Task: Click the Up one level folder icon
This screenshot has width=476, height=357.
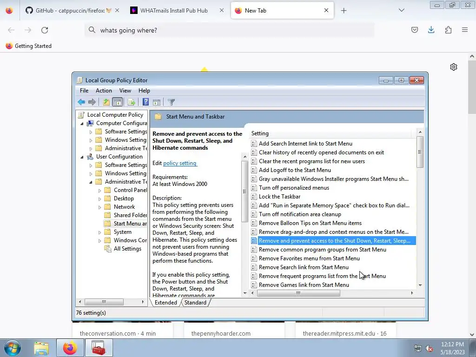Action: (106, 102)
